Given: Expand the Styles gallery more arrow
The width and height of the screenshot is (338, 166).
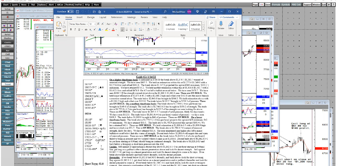Looking at the screenshot, I should [203, 30].
